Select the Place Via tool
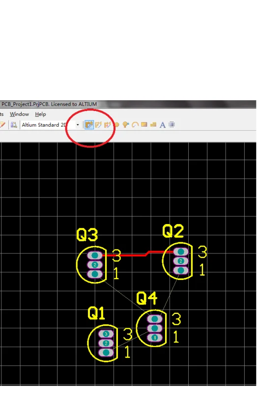 126,125
